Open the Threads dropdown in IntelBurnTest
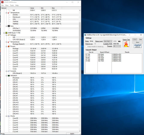This screenshot has height=135, width=144. coord(117,46)
